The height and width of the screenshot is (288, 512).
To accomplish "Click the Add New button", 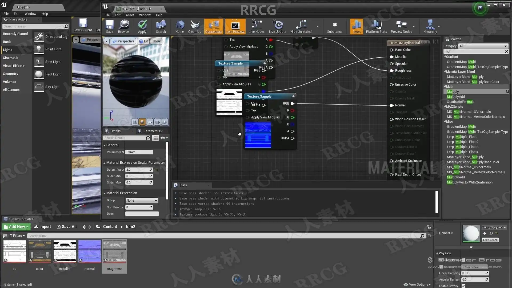I will coord(17,227).
